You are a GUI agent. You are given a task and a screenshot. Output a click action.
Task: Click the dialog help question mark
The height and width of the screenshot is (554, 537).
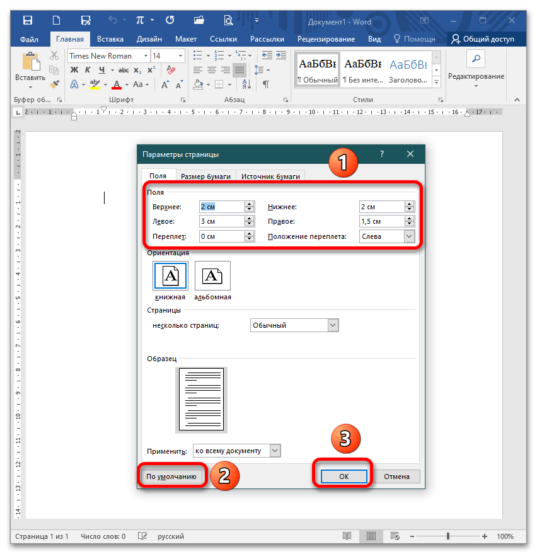(x=382, y=154)
